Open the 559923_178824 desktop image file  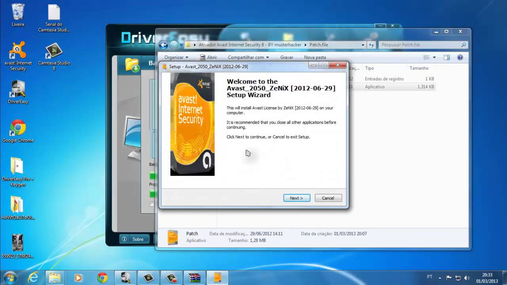[18, 246]
